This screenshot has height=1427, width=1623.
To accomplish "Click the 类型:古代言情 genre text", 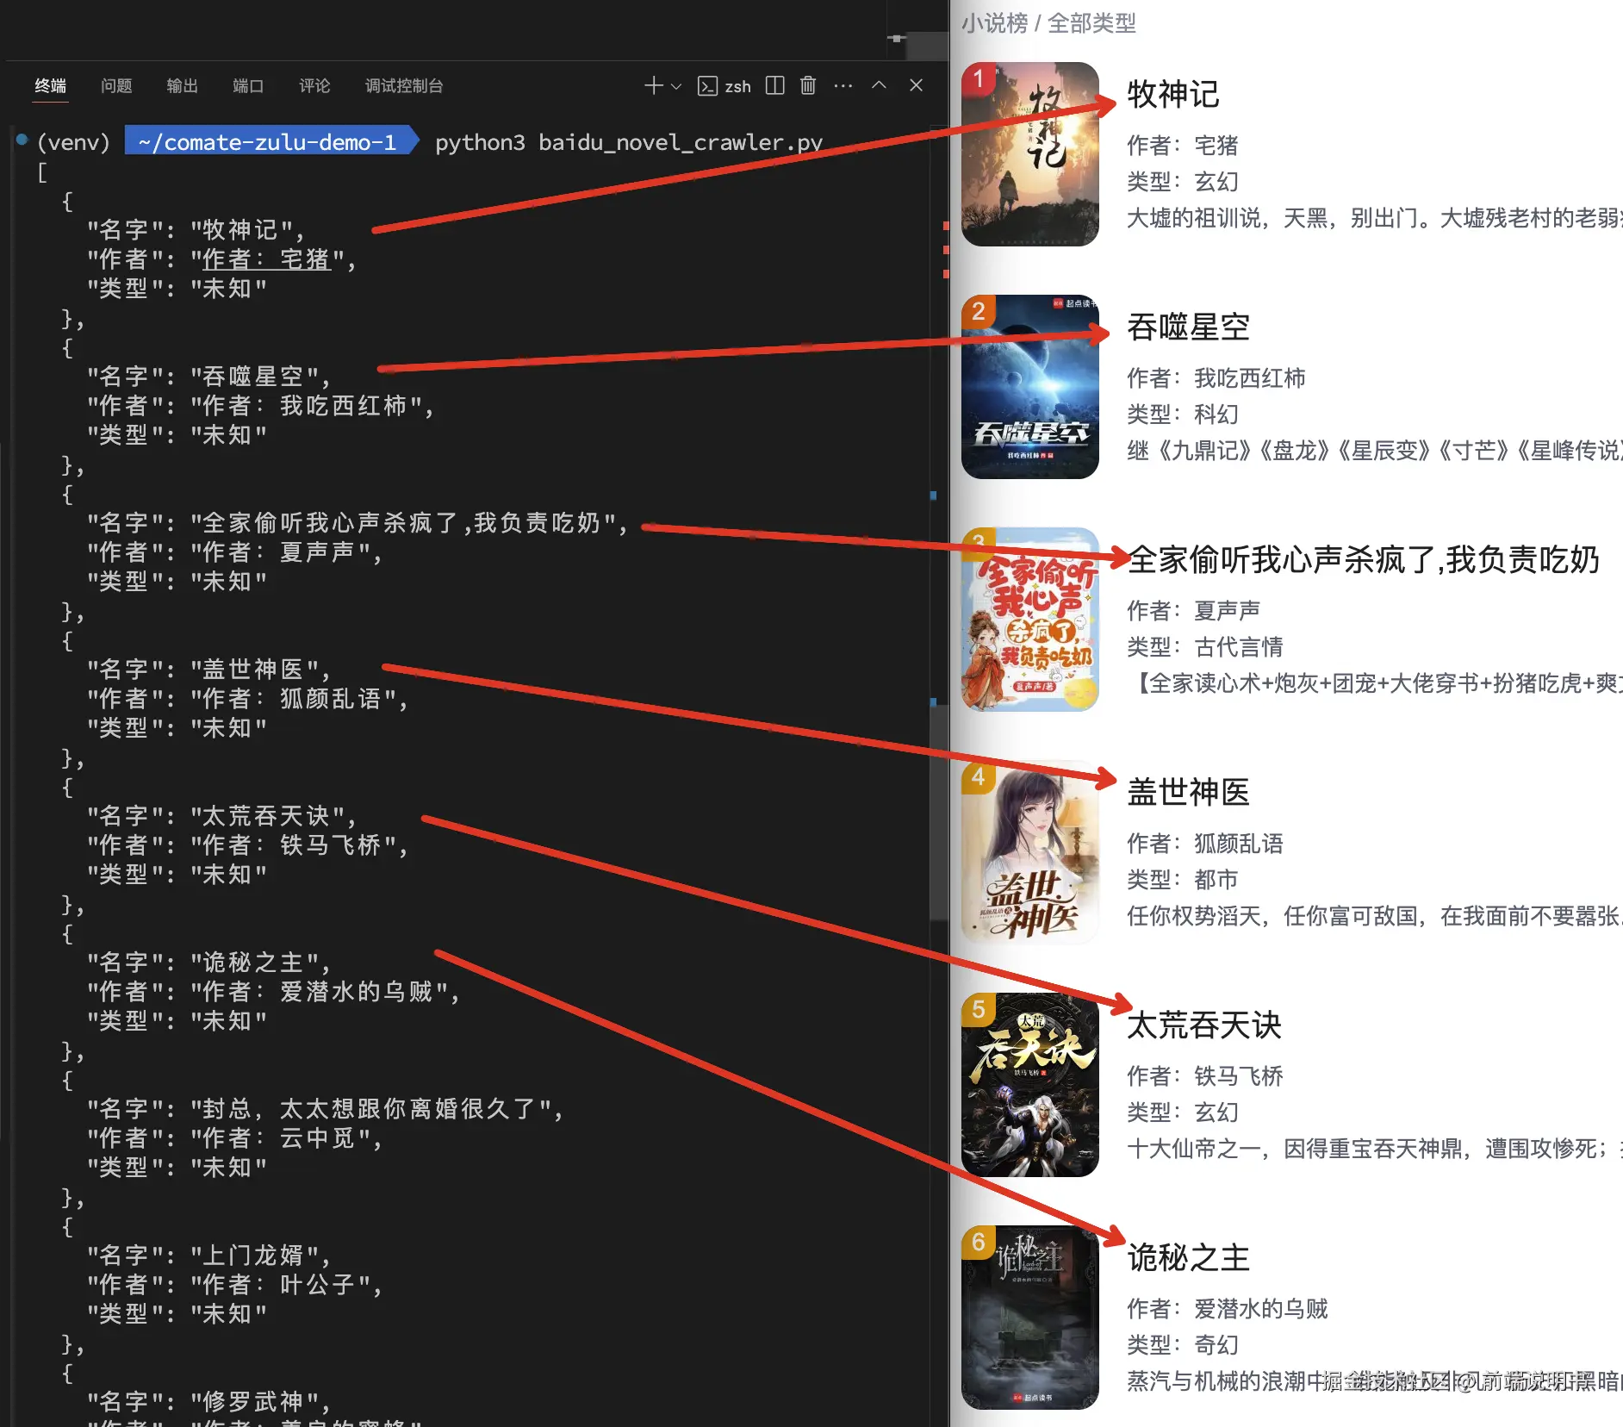I will pos(1205,647).
